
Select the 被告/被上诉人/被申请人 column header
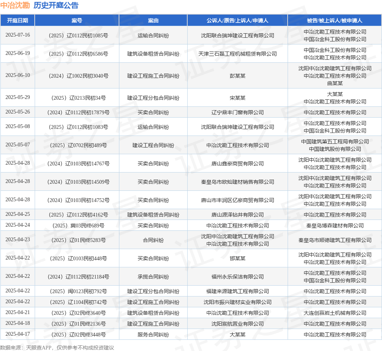pyautogui.click(x=335, y=21)
